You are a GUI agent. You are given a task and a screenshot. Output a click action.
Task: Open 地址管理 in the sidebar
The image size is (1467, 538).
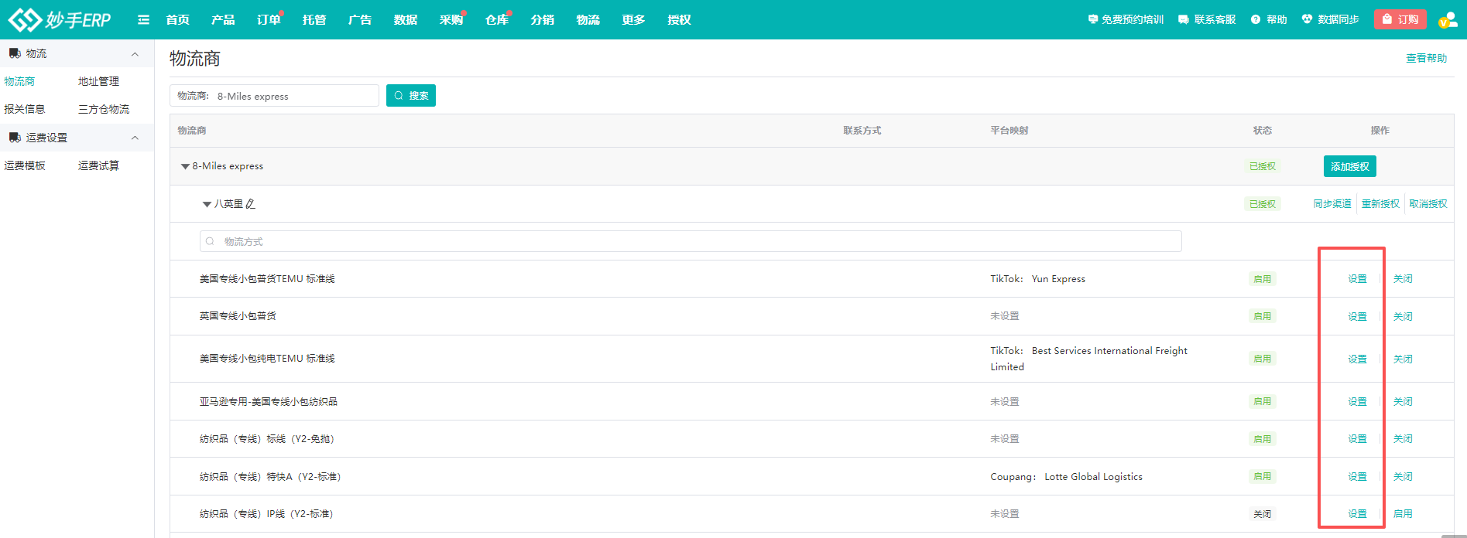(98, 81)
